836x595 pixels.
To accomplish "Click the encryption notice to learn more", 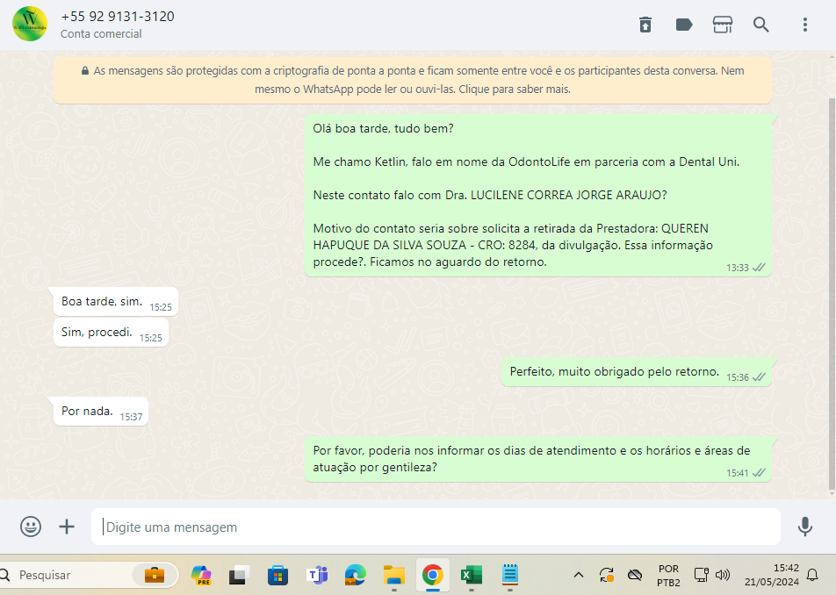I will coord(413,80).
